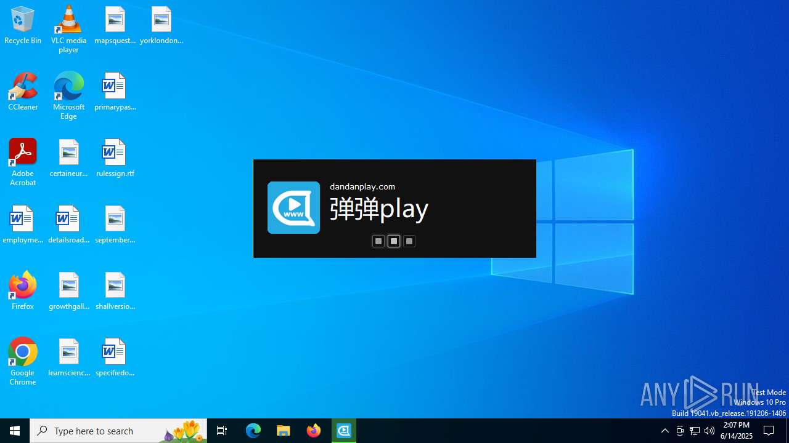Open the clock showing 2:07 PM
This screenshot has height=443, width=789.
[x=737, y=431]
